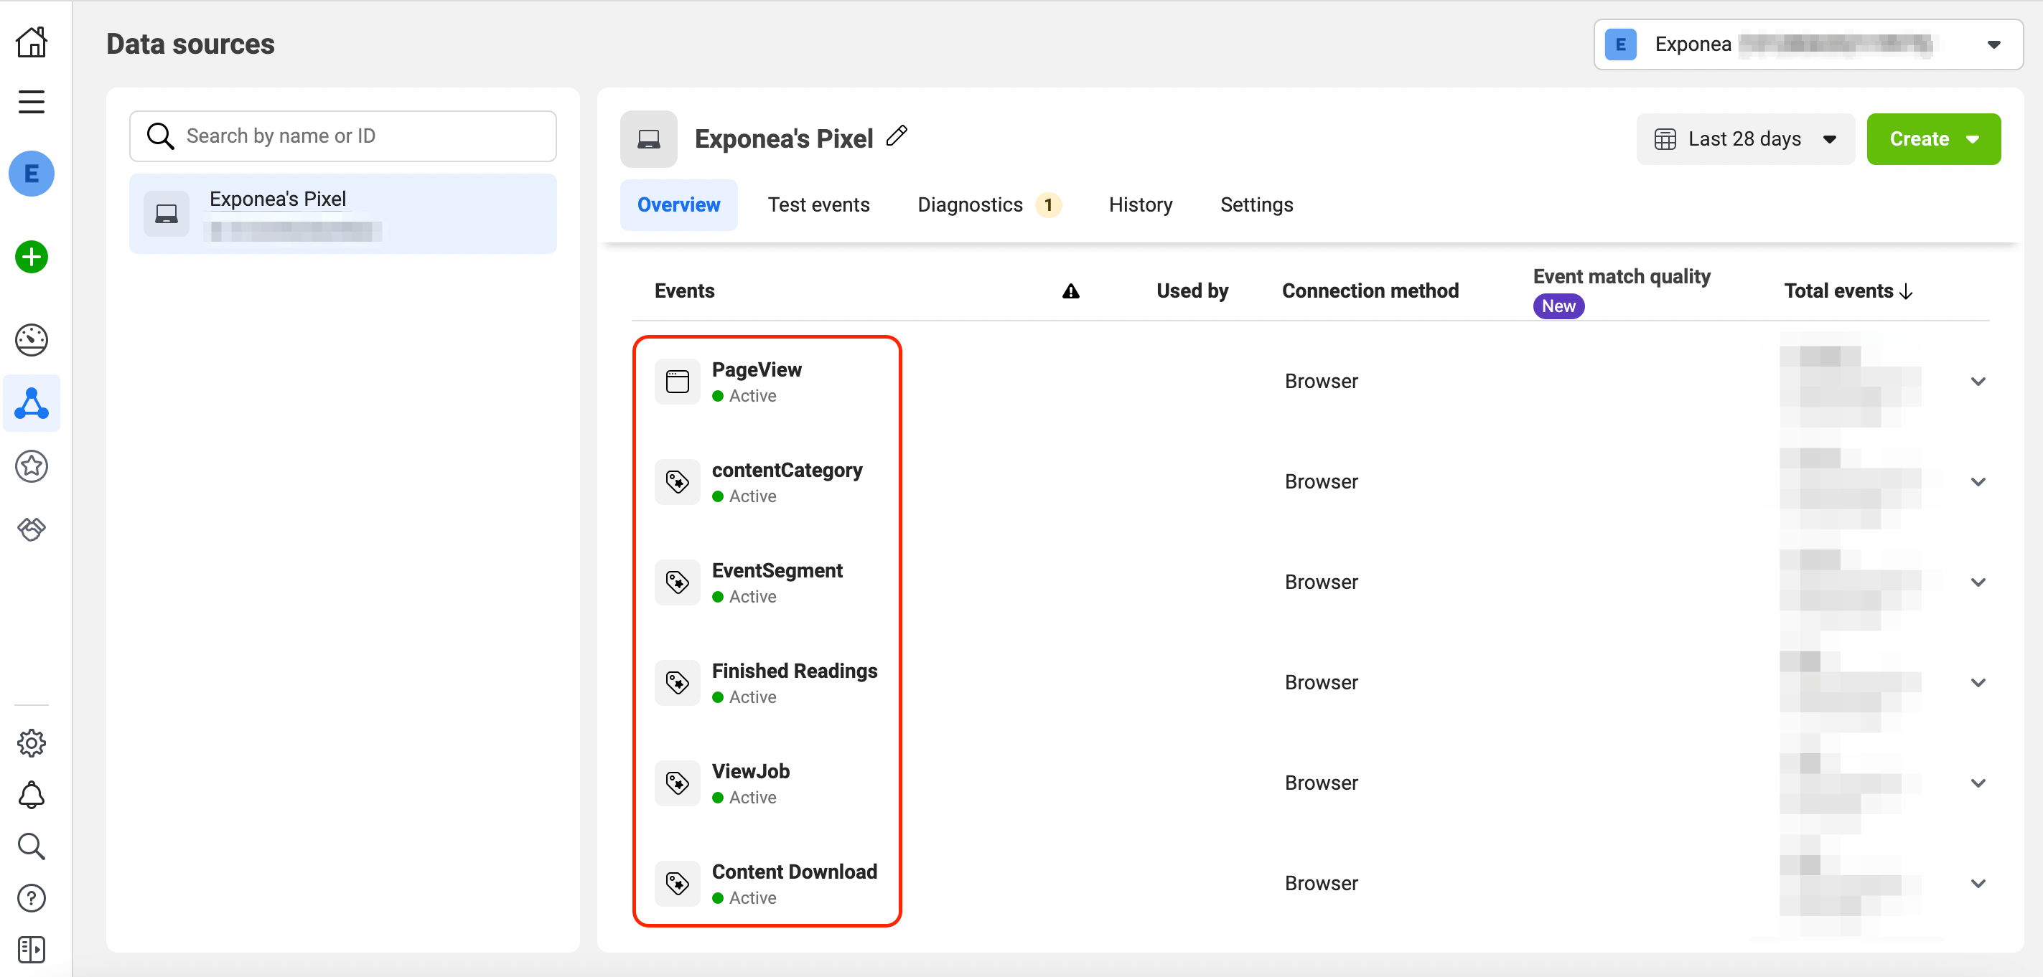Expand the ViewJob event row chevron
The width and height of the screenshot is (2043, 977).
tap(1978, 783)
